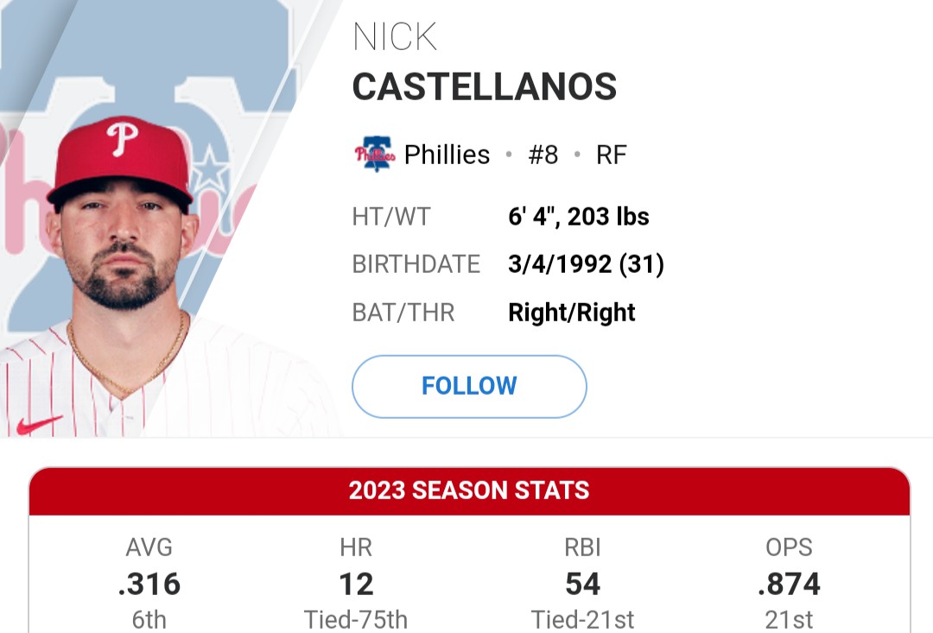Viewport: 933px width, 633px height.
Task: Click the Phillies team logo icon
Action: click(374, 155)
